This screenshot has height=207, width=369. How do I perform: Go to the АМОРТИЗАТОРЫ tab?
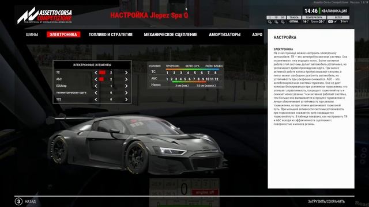coord(225,34)
